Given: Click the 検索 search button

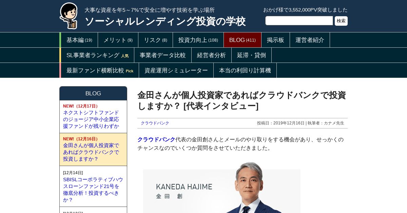Looking at the screenshot, I should pyautogui.click(x=341, y=21).
